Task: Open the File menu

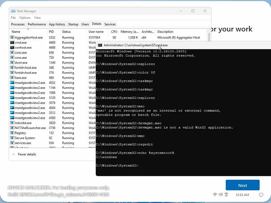Action: tap(13, 18)
